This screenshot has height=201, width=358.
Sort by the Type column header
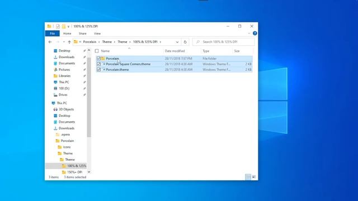point(206,51)
